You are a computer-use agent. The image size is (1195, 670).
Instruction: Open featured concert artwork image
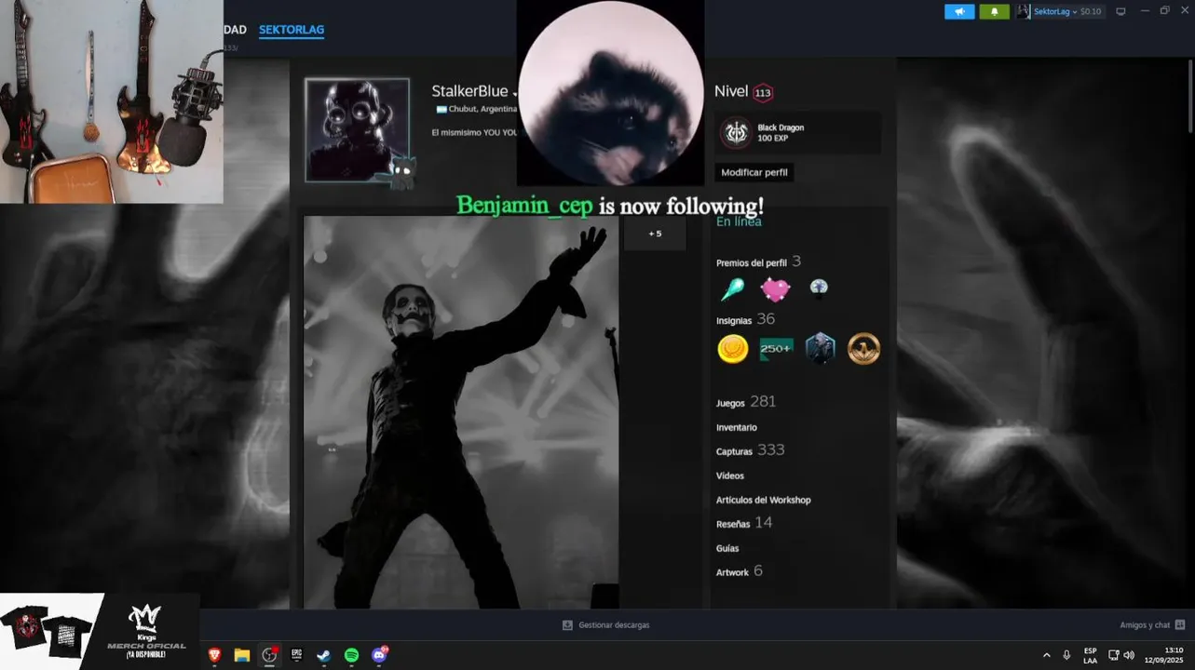pyautogui.click(x=461, y=412)
